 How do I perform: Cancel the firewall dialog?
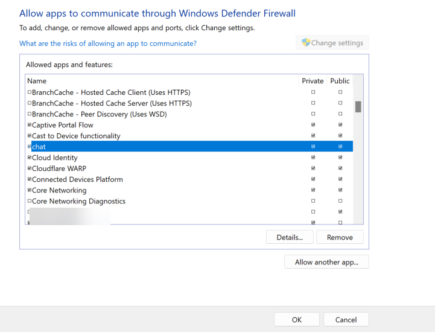[346, 320]
